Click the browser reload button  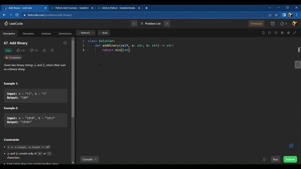pos(17,15)
